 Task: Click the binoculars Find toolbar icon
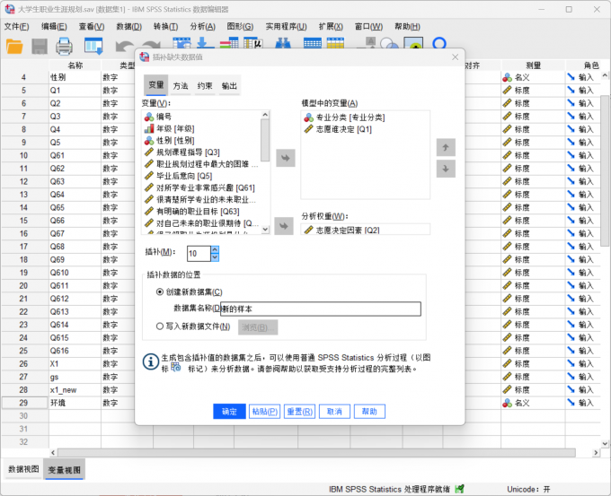click(282, 43)
